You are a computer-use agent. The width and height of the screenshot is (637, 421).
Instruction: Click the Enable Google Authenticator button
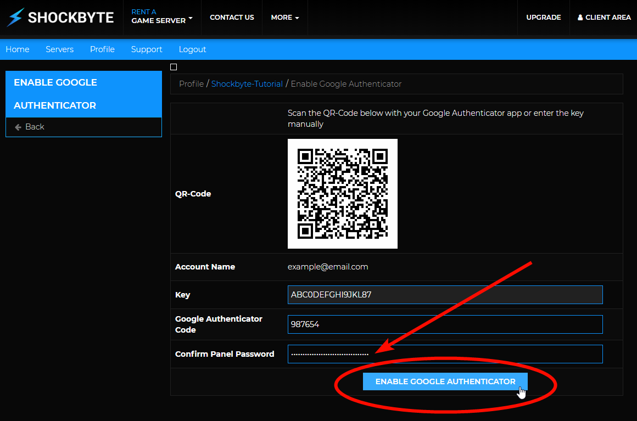point(445,381)
